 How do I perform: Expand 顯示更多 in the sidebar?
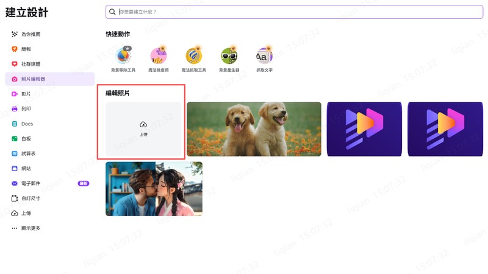[50, 228]
